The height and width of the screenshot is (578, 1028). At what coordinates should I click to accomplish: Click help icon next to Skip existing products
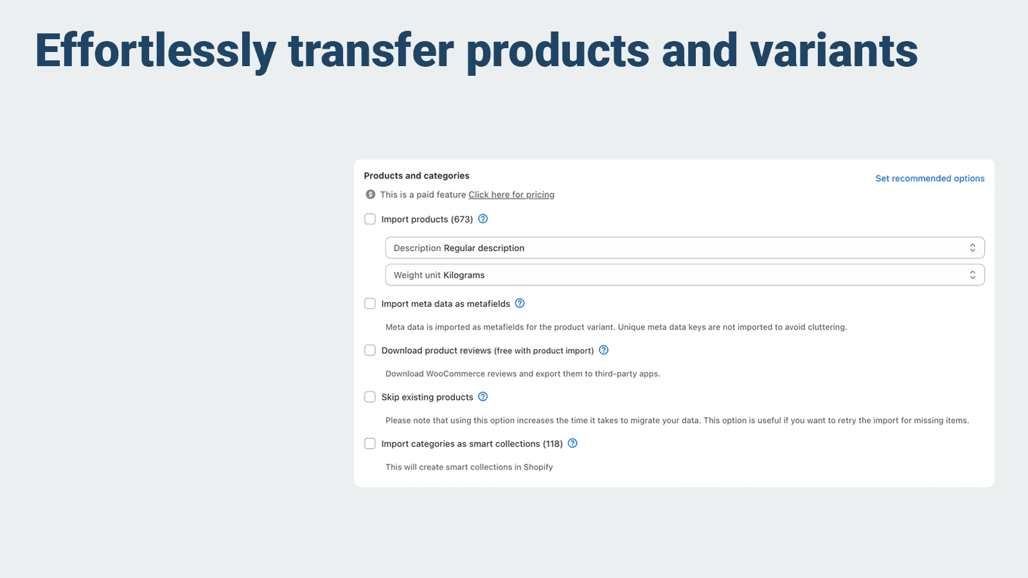point(483,397)
